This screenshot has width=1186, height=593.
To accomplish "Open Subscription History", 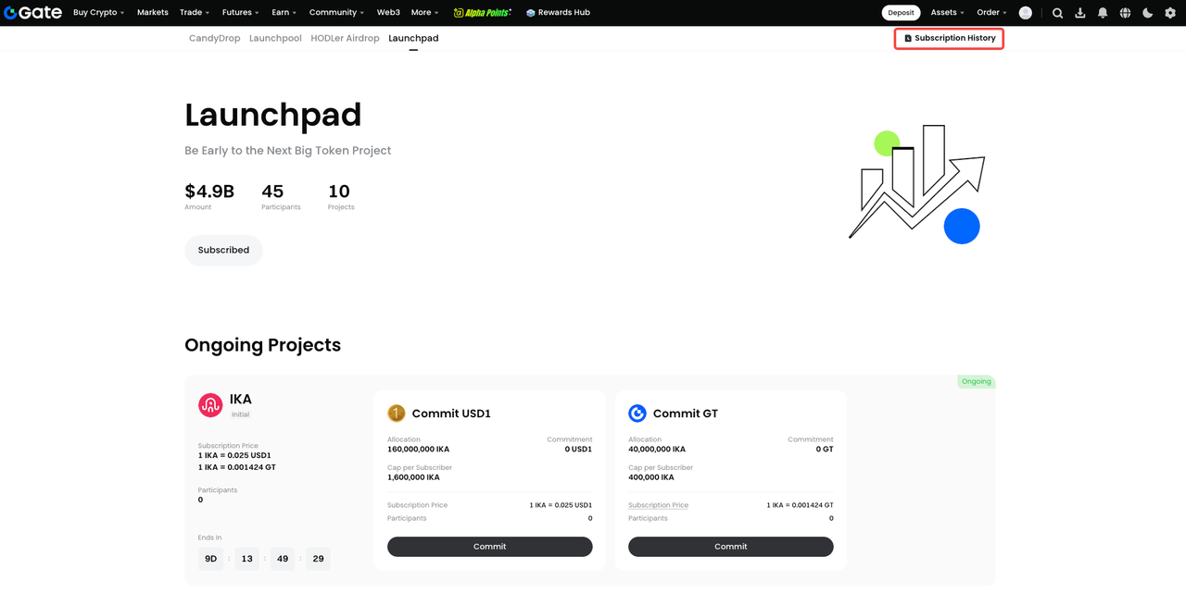I will coord(949,39).
